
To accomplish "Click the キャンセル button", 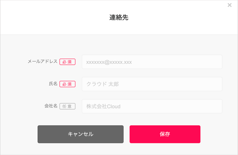I will [x=80, y=134].
